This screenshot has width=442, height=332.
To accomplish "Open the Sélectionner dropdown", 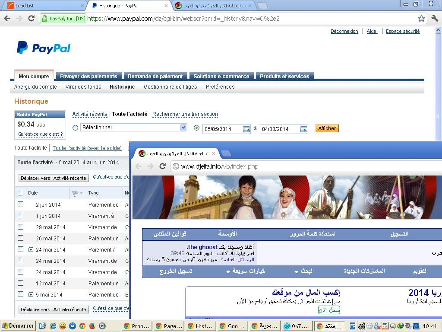I will [134, 128].
